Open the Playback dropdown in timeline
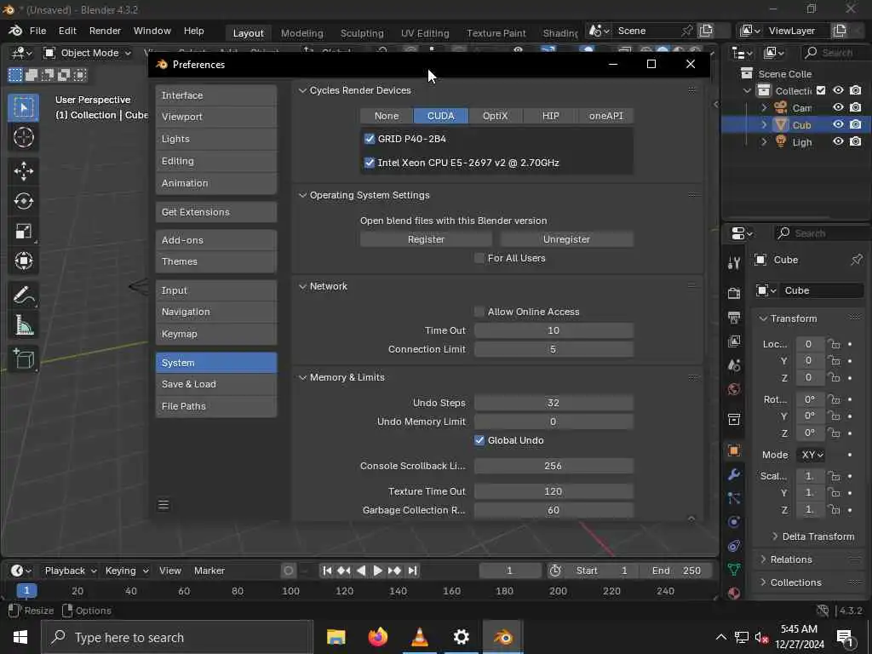 pyautogui.click(x=71, y=571)
